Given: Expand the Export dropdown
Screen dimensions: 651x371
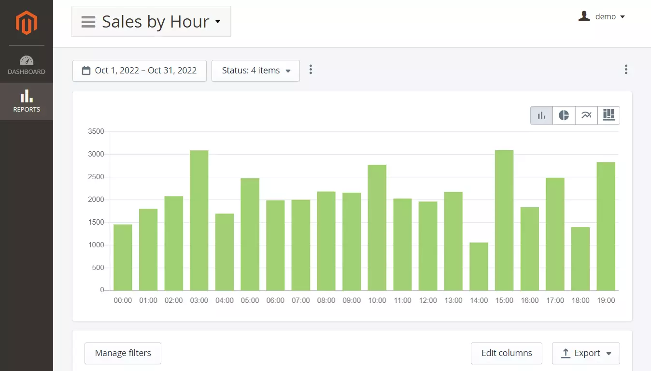Looking at the screenshot, I should pos(586,353).
